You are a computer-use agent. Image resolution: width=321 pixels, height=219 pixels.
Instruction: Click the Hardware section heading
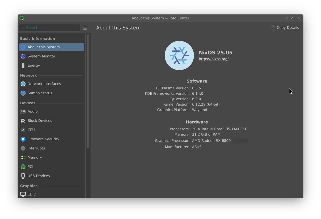point(197,122)
